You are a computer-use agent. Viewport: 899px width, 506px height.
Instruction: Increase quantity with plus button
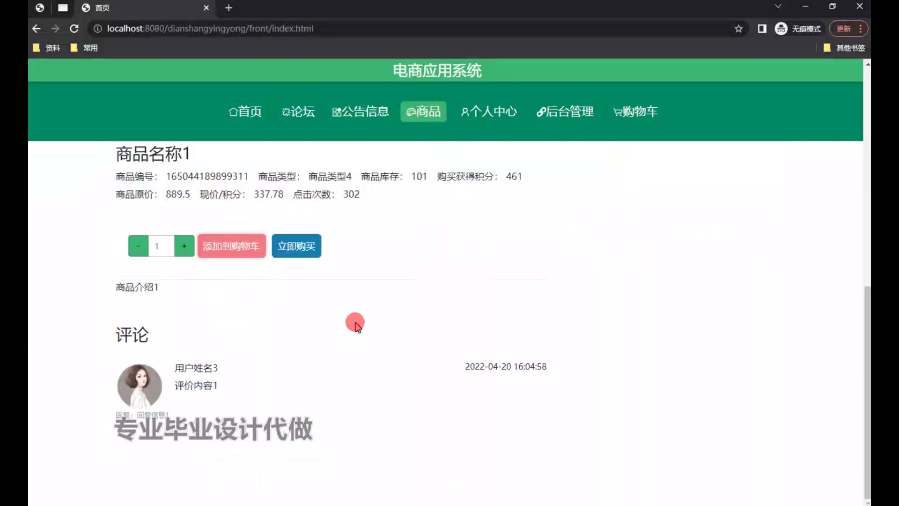pos(184,246)
